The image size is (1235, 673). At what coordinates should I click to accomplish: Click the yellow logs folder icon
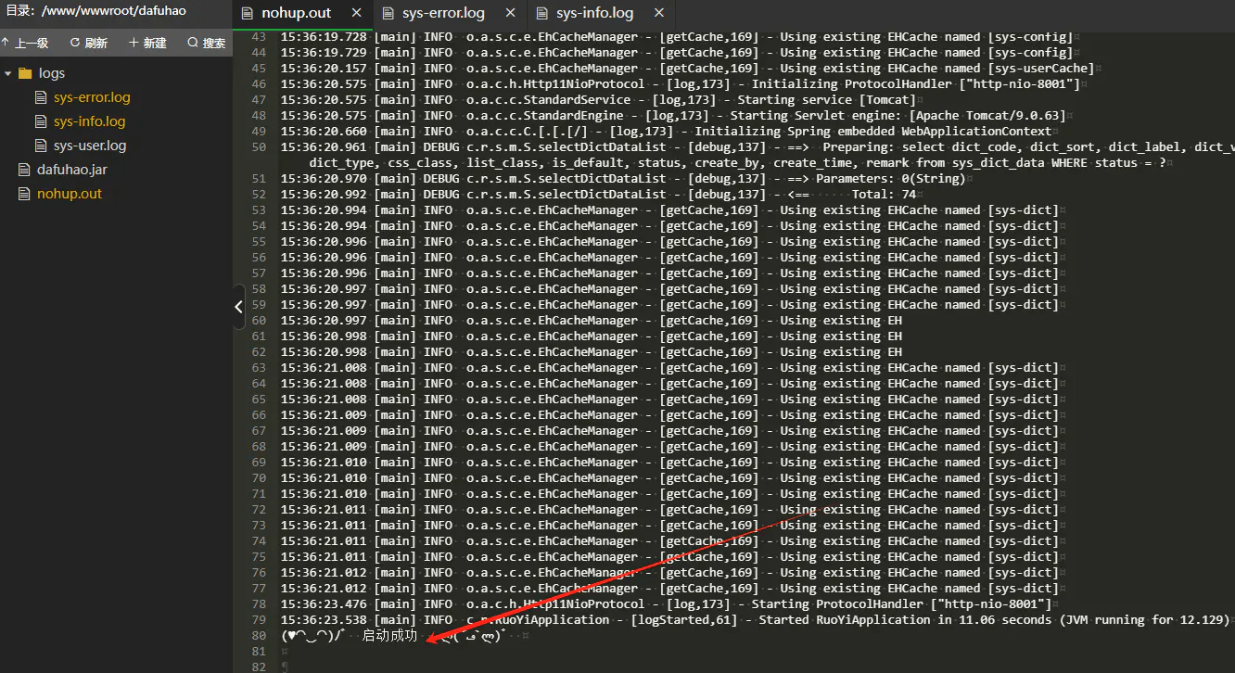(x=25, y=73)
